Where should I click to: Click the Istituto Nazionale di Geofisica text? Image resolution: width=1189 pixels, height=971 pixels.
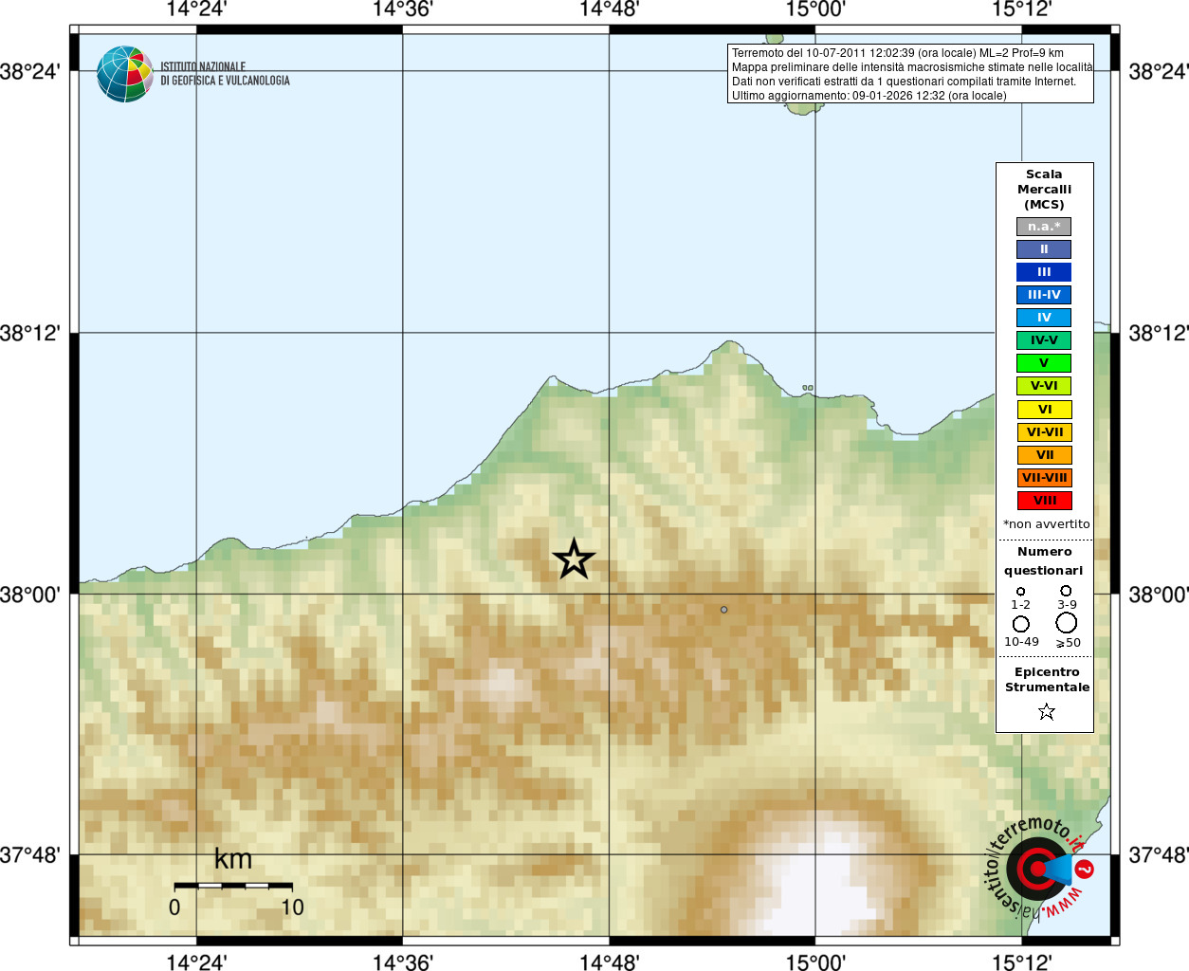[225, 74]
